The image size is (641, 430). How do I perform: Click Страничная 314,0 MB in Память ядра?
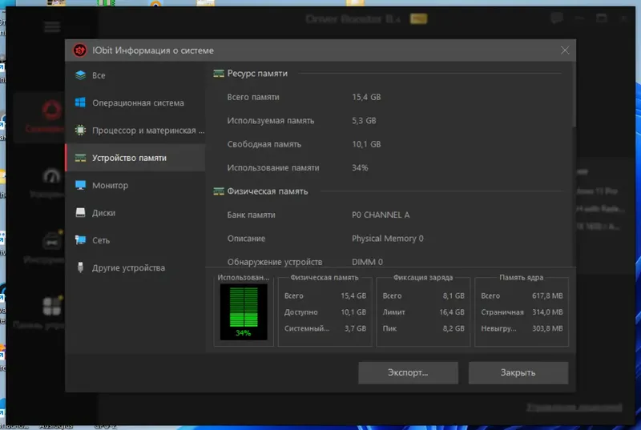522,312
